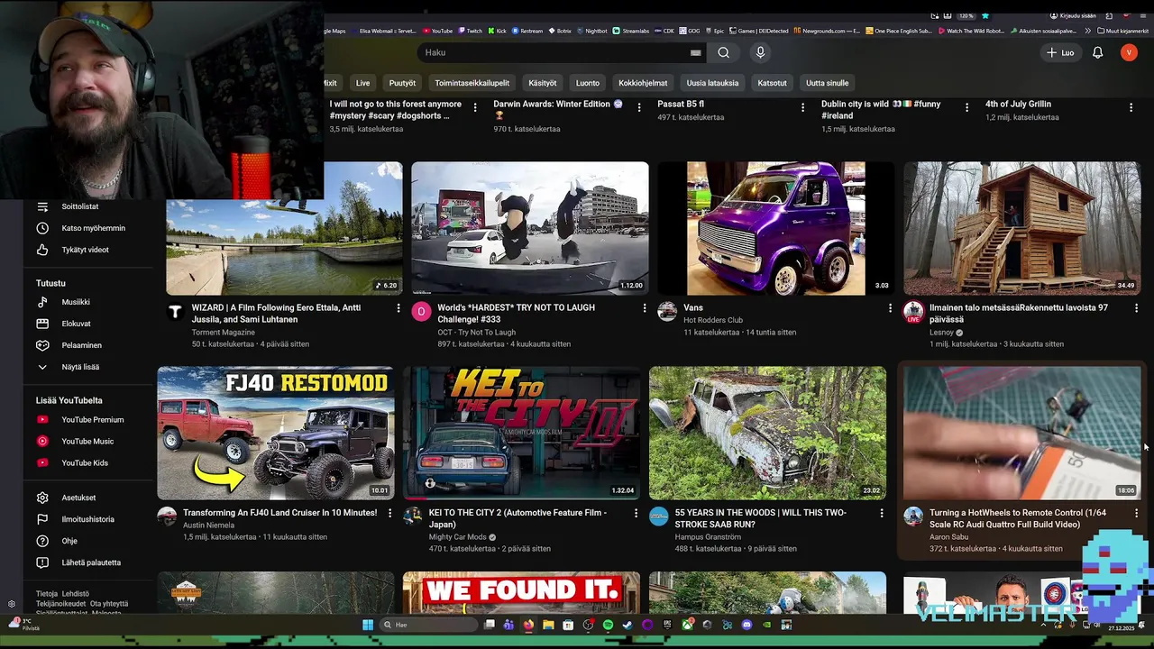
Task: Open the on-screen keyboard icon in search box
Action: click(695, 52)
